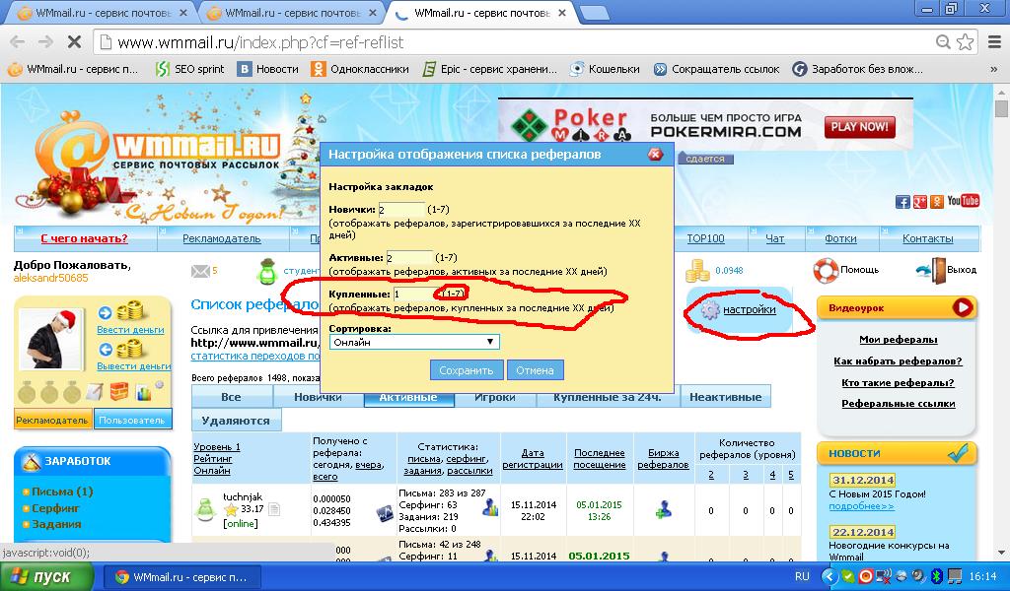Screen dimensions: 1010x591
Task: Open the Контакты menu item
Action: point(927,238)
